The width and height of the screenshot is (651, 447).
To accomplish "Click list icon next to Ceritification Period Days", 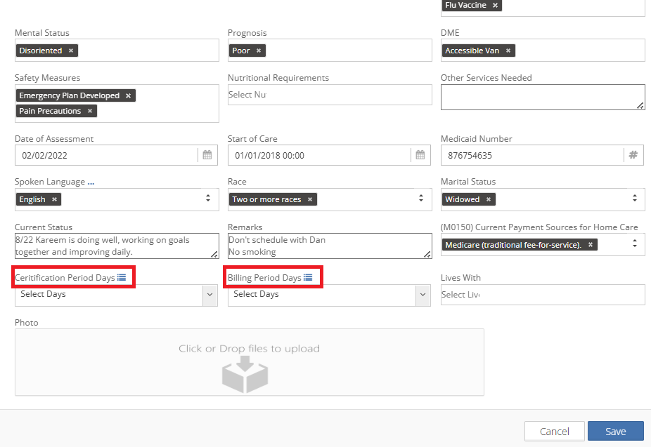I will 122,278.
